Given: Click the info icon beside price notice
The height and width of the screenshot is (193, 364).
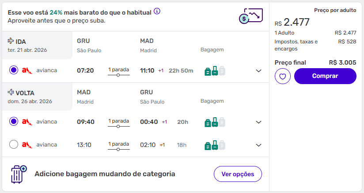Looking at the screenshot, I should (x=157, y=11).
